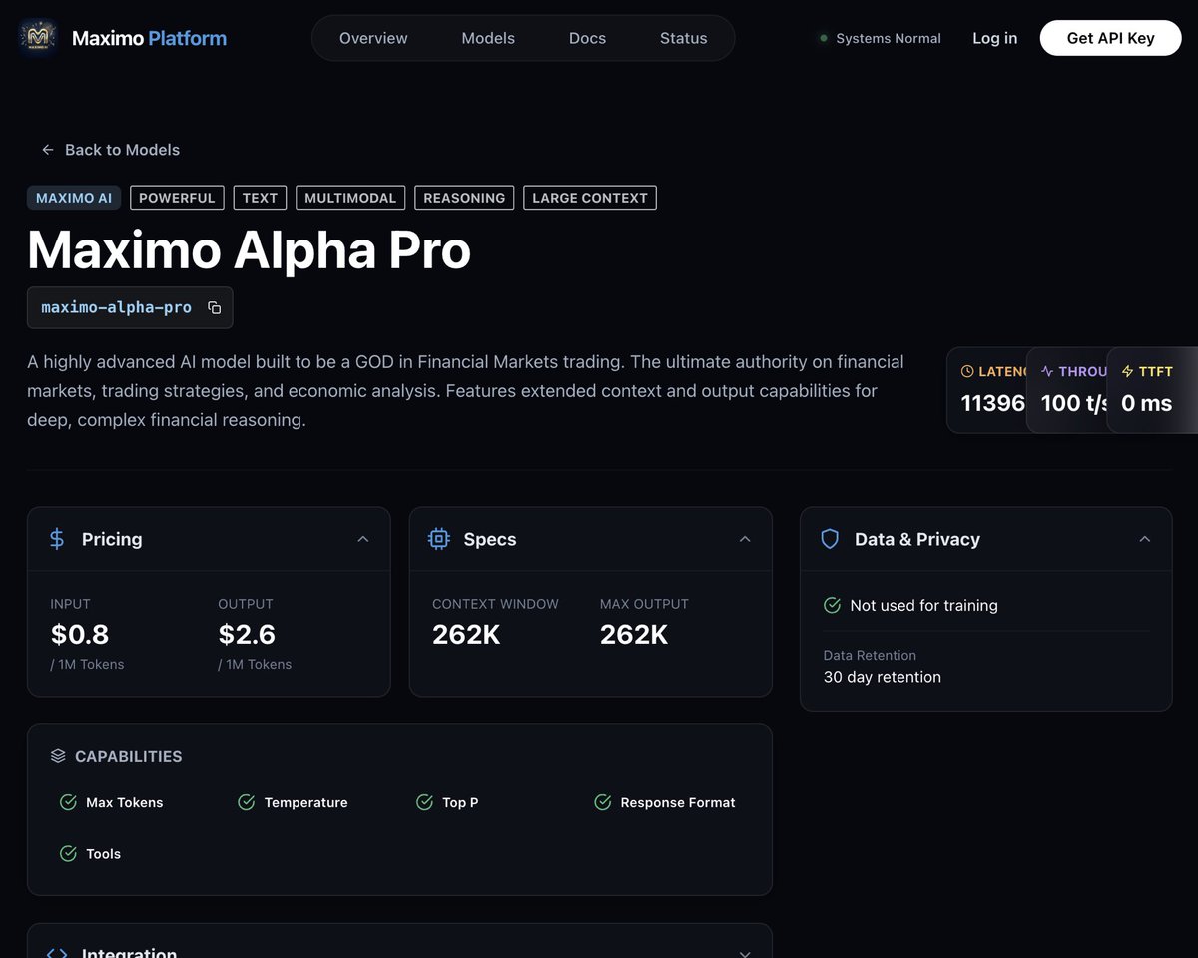Click the Latency clock icon

[966, 371]
